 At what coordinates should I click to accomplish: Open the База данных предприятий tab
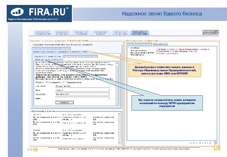point(42,33)
